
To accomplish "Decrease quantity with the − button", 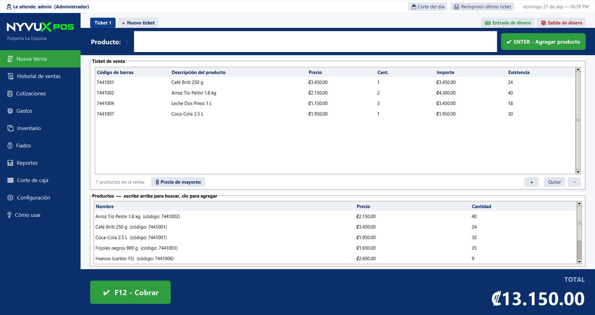I will point(574,182).
